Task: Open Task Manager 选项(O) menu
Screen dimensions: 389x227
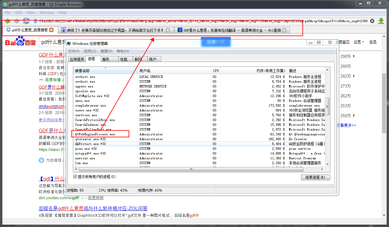Action: click(x=90, y=51)
